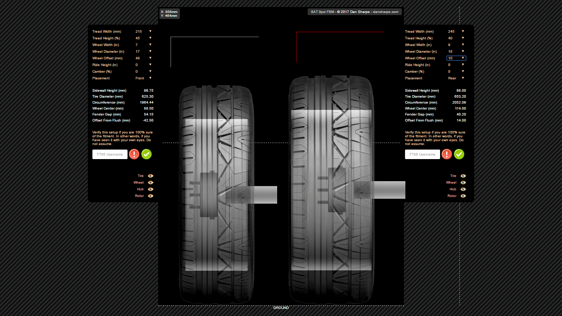The image size is (562, 316).
Task: Click left FT86 Username input field
Action: (x=110, y=154)
